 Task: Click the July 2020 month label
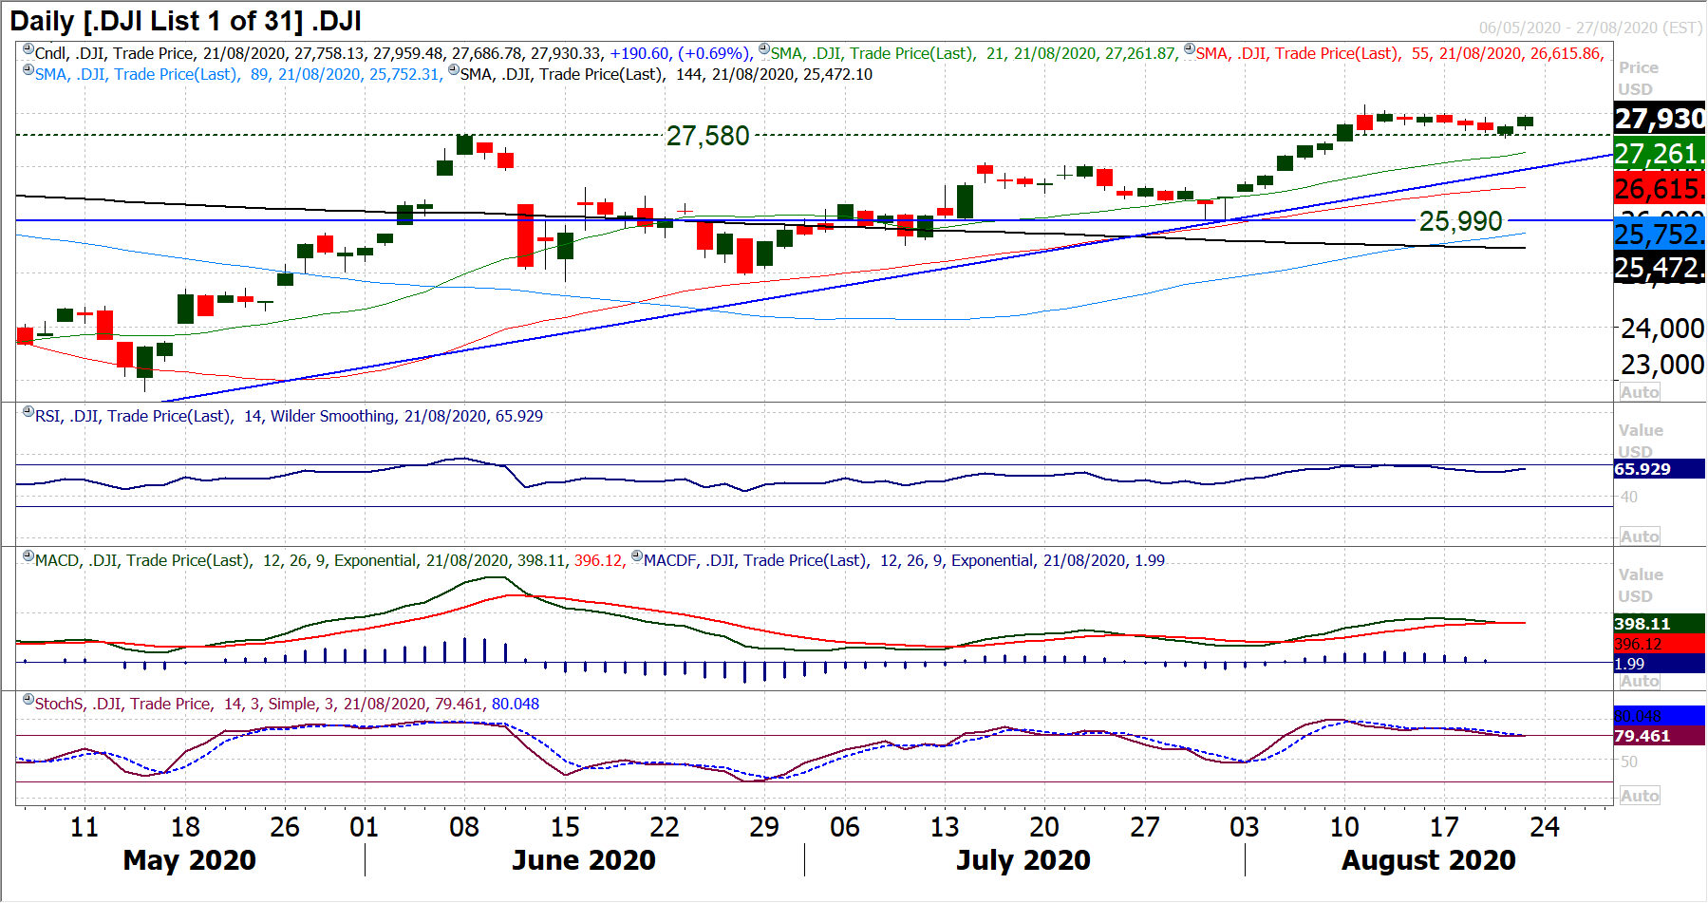pyautogui.click(x=1023, y=860)
